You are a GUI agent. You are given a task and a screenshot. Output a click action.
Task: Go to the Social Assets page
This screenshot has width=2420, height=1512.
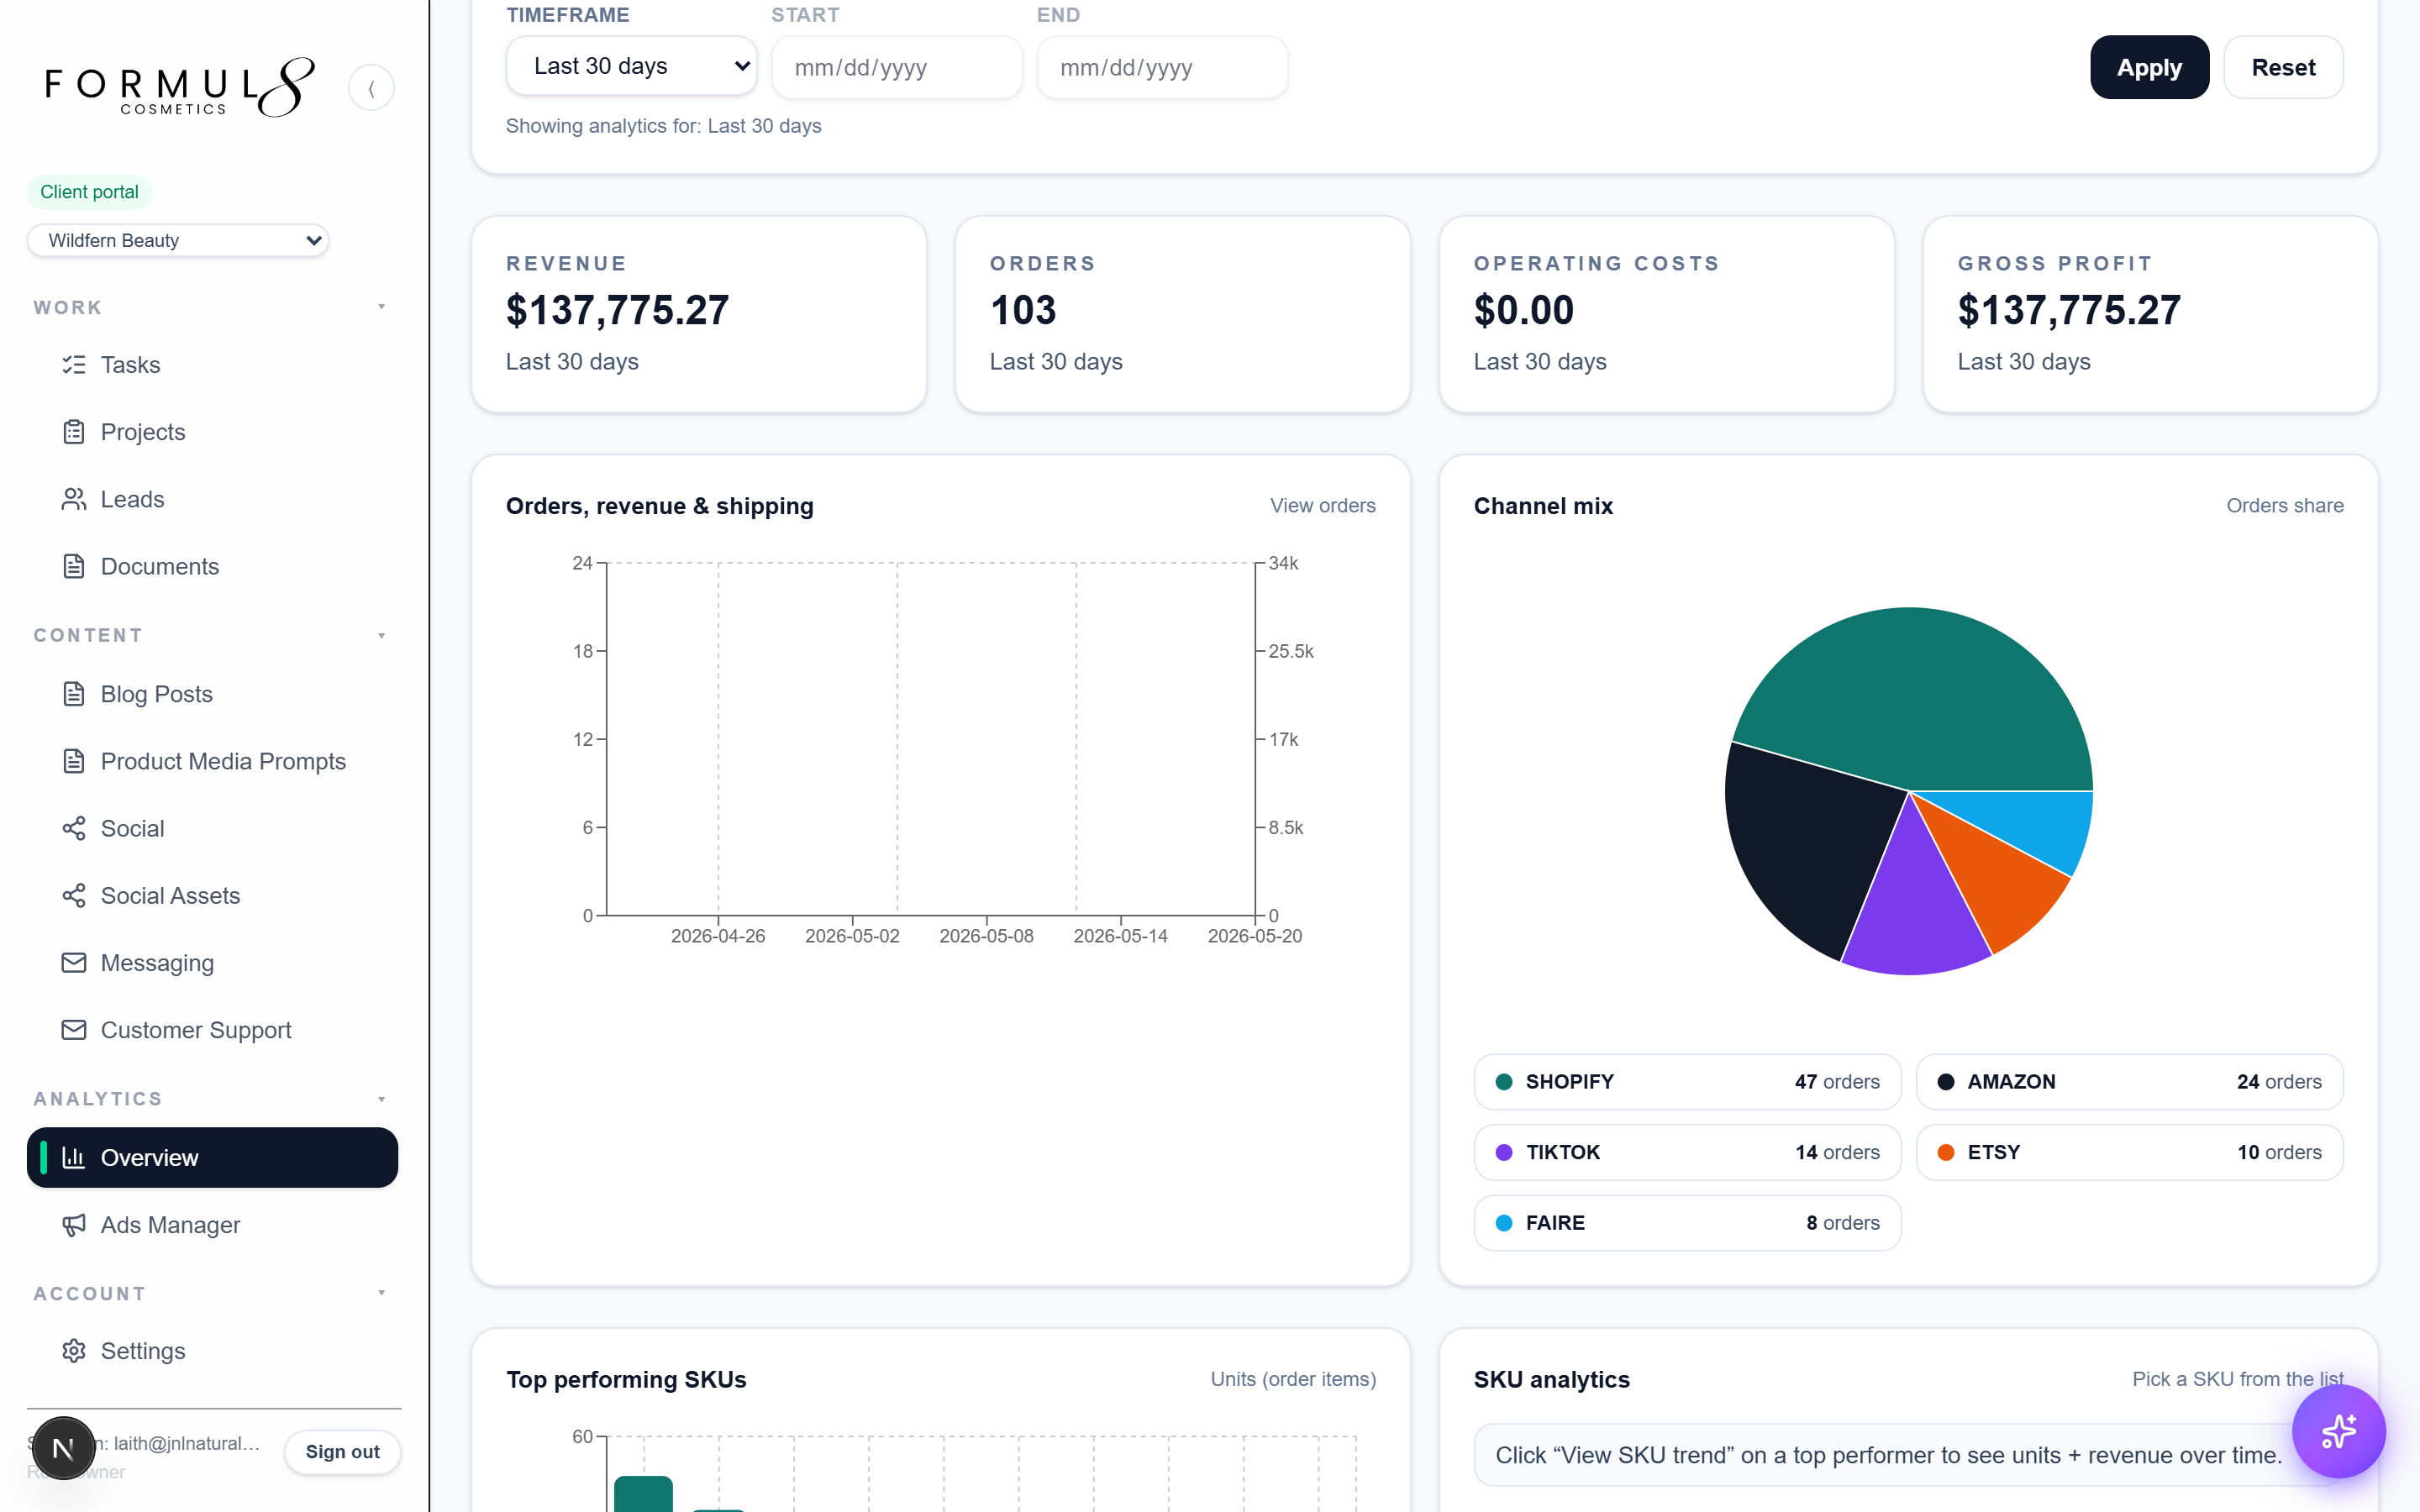pos(212,895)
